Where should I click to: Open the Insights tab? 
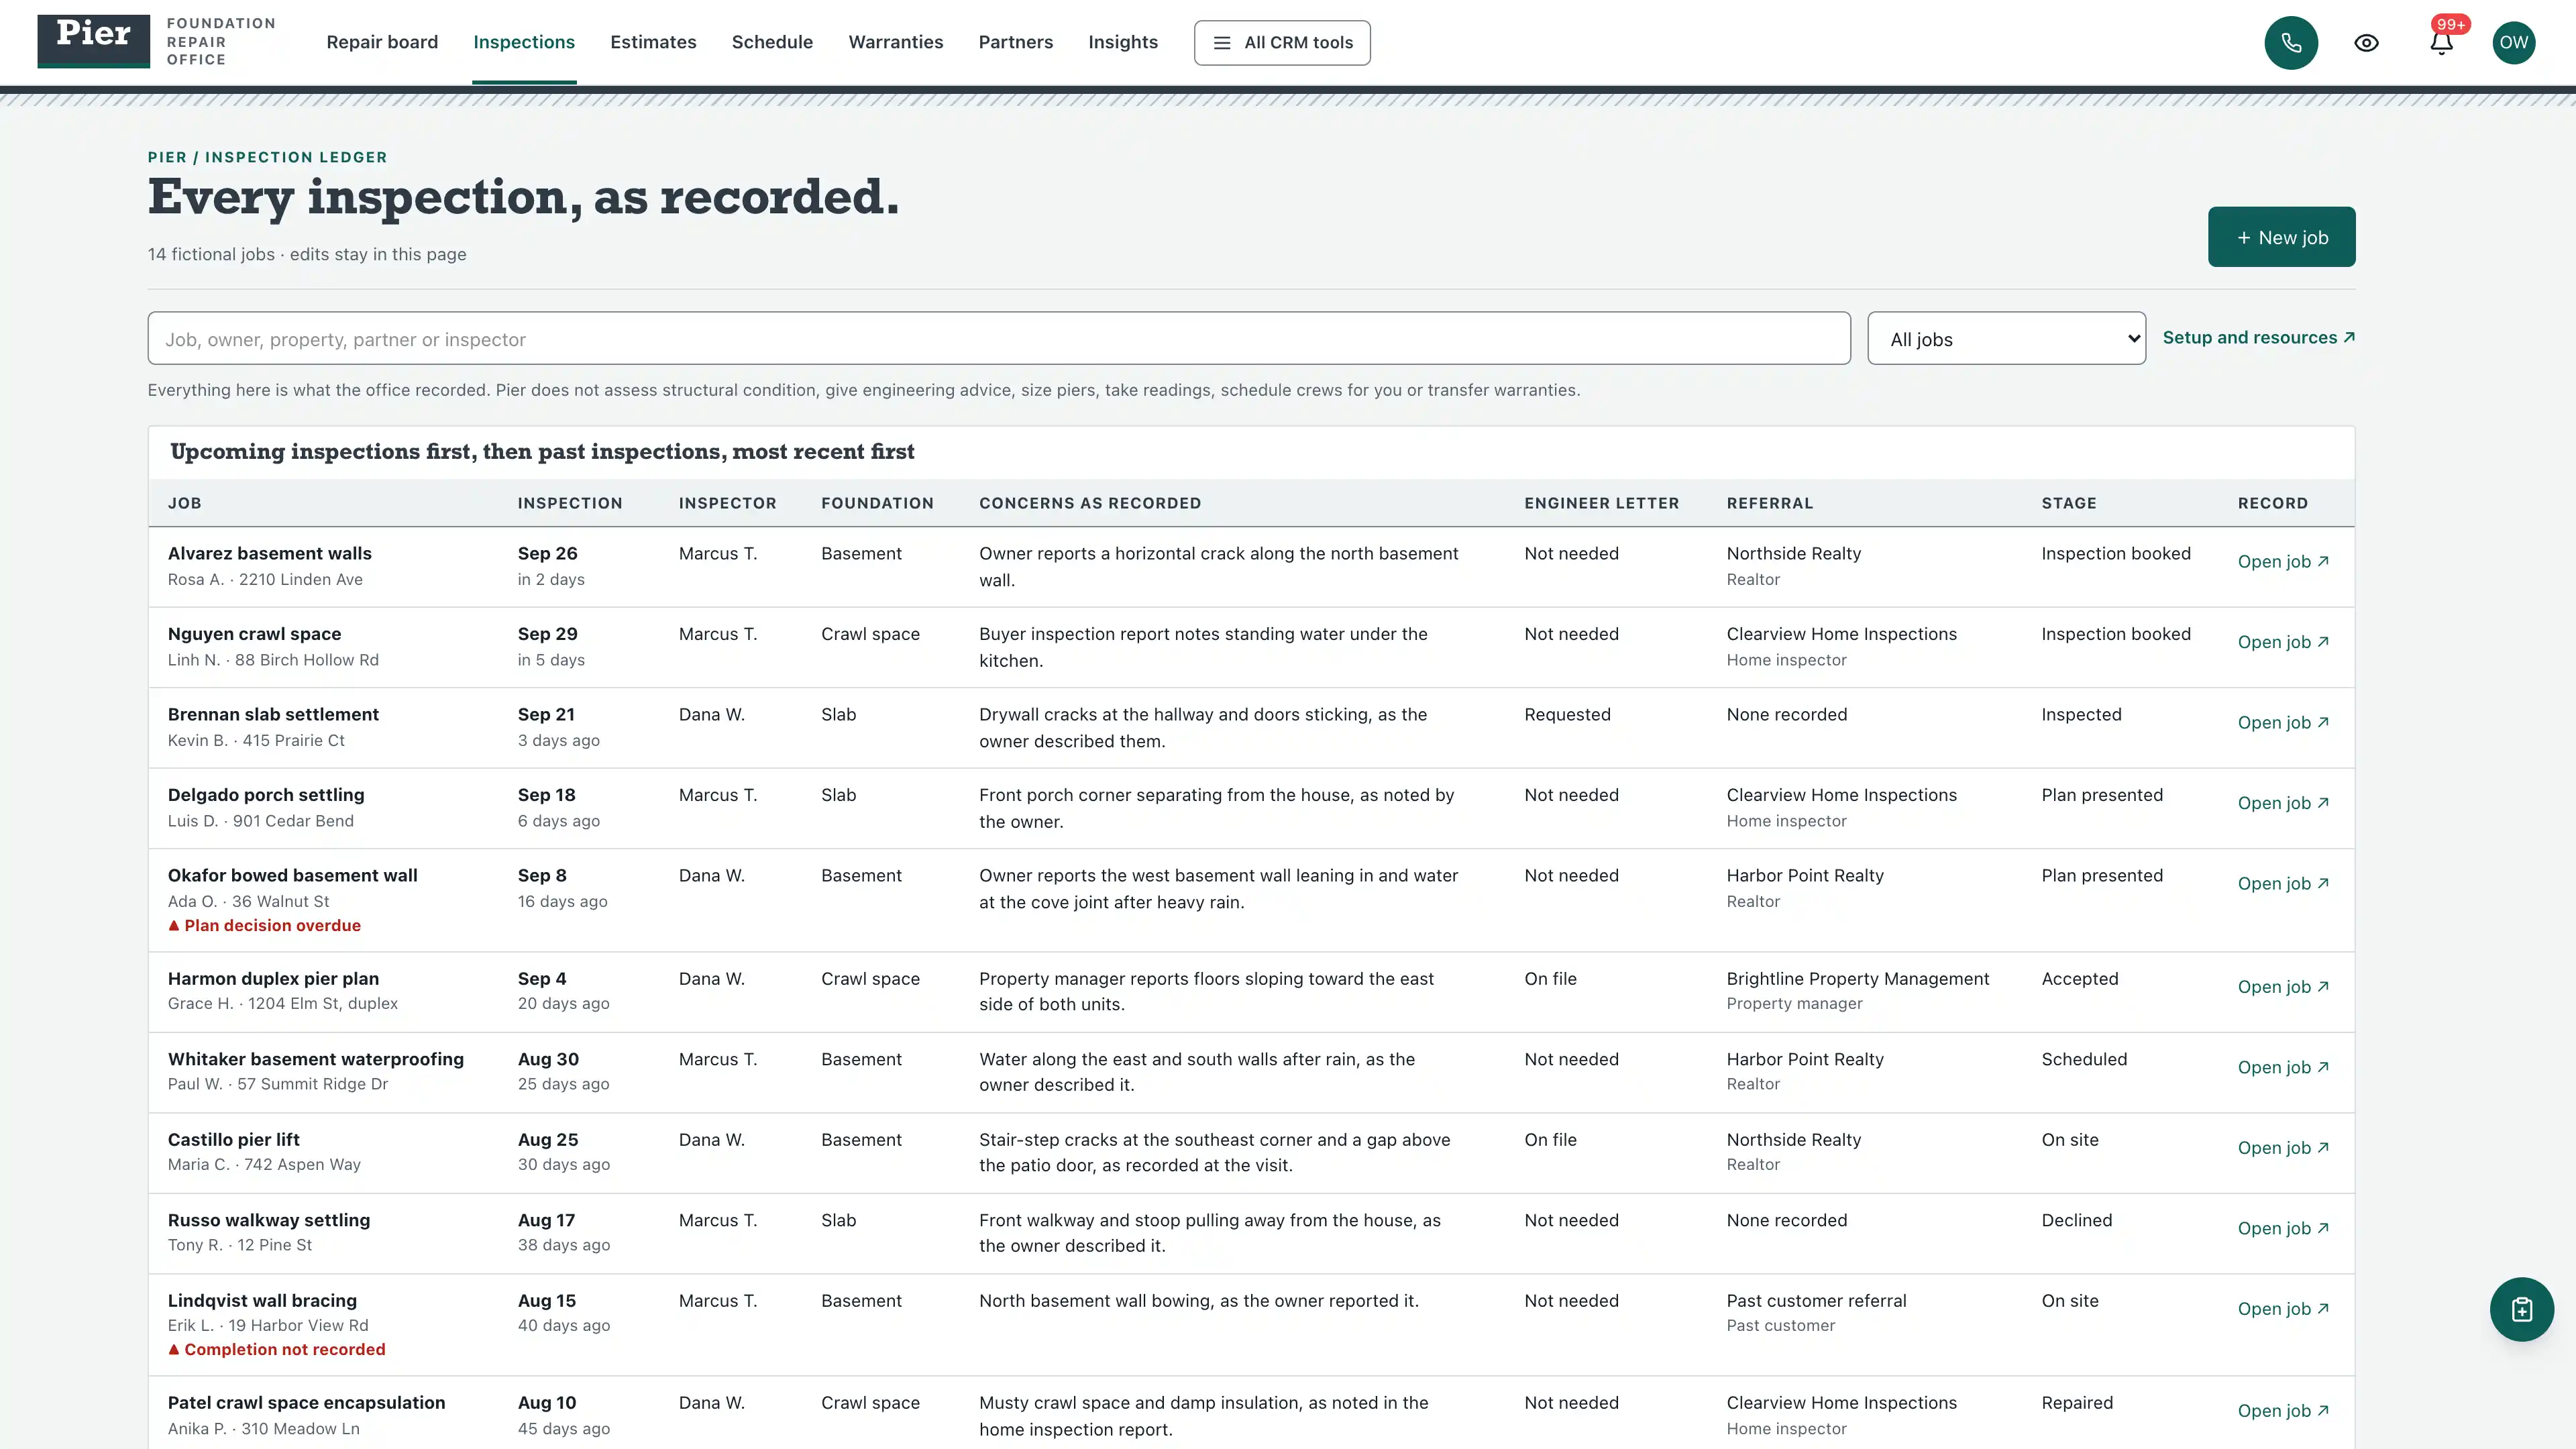1122,42
